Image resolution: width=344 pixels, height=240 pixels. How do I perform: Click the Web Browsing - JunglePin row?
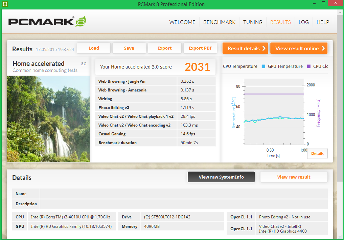pos(155,81)
